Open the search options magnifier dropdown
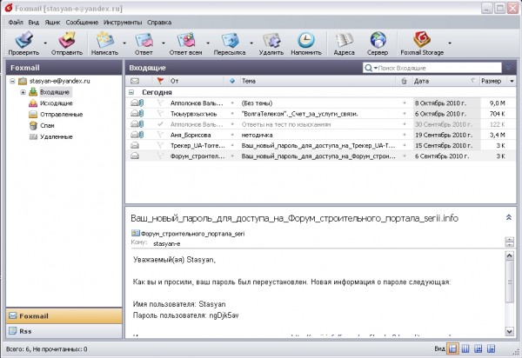 click(x=371, y=68)
